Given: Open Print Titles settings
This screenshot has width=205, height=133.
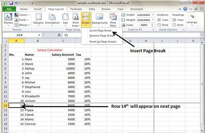Looking at the screenshot, I should click(x=113, y=20).
